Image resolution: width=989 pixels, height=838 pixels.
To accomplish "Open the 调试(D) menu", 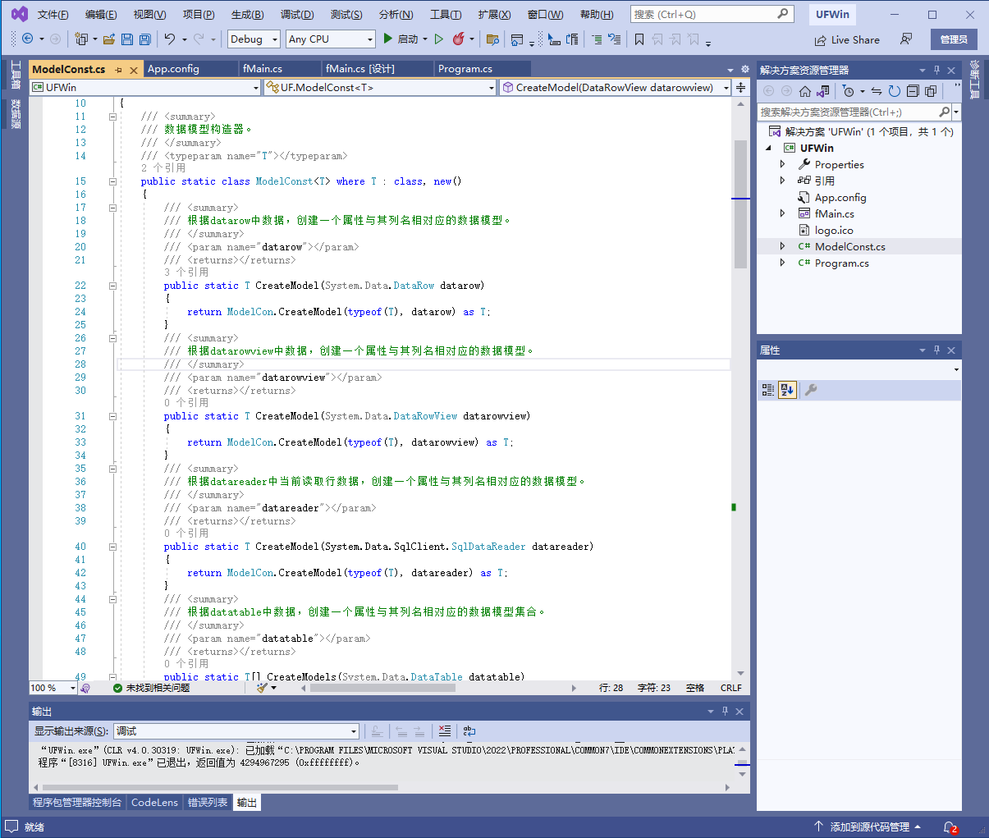I will click(x=297, y=14).
